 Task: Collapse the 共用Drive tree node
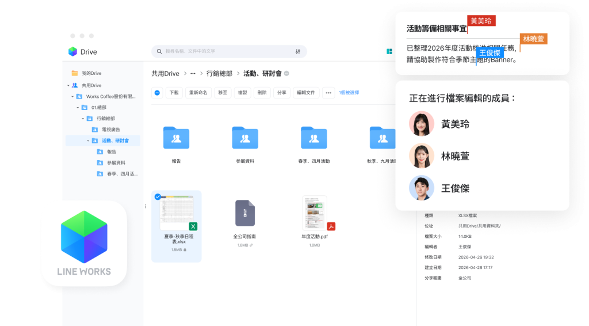(68, 85)
